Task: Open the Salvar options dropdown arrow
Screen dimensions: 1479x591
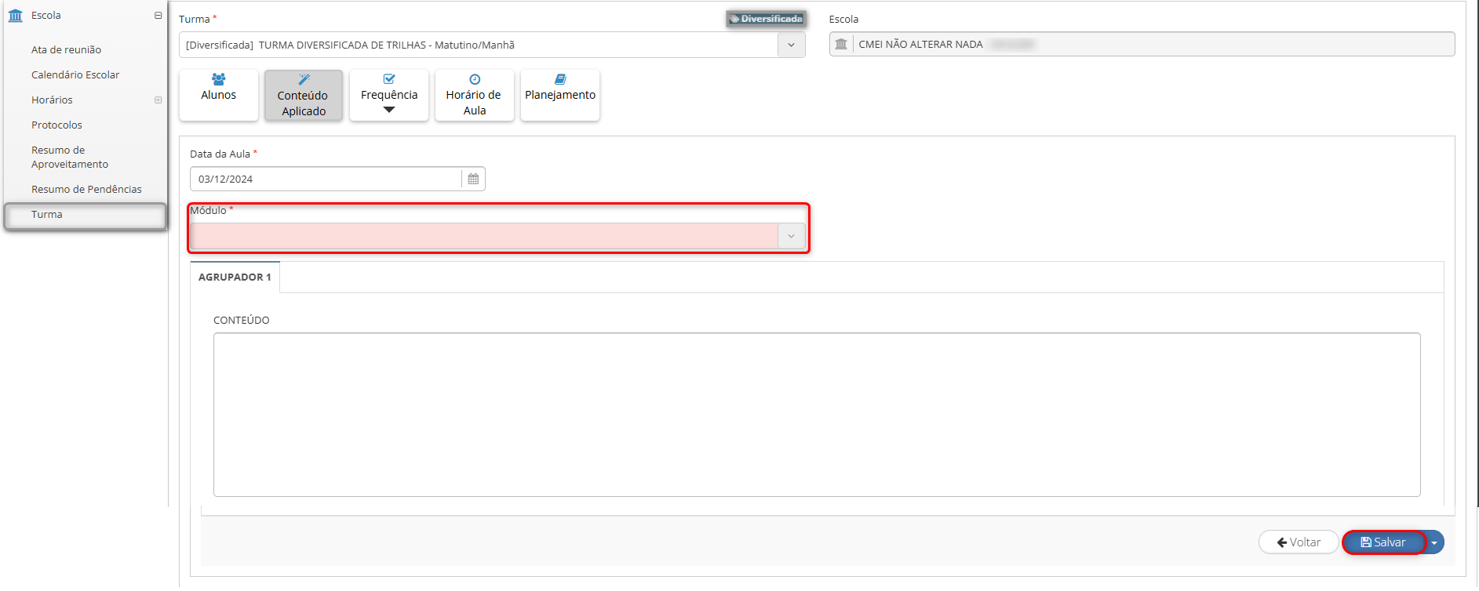Action: point(1435,542)
